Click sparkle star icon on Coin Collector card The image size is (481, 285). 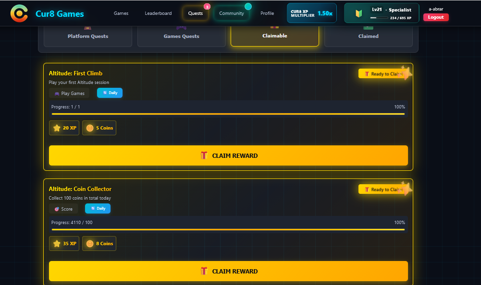pos(406,188)
